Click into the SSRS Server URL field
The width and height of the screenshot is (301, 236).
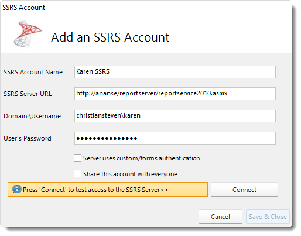pyautogui.click(x=175, y=94)
